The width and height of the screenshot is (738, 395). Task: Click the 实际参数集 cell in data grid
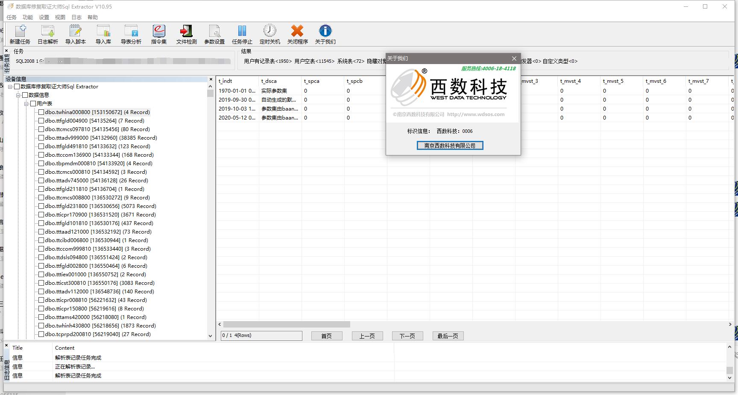tap(280, 91)
